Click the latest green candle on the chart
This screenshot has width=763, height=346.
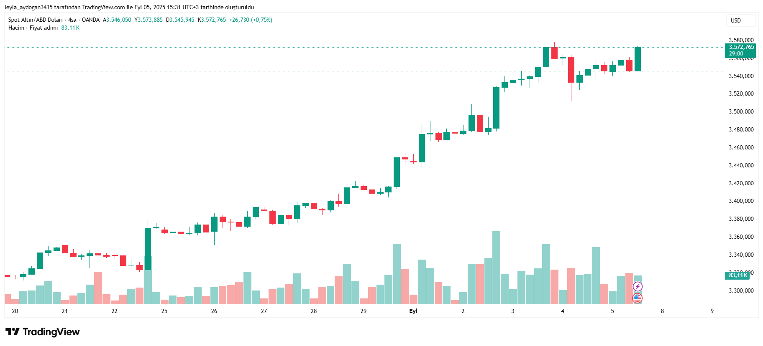[638, 59]
